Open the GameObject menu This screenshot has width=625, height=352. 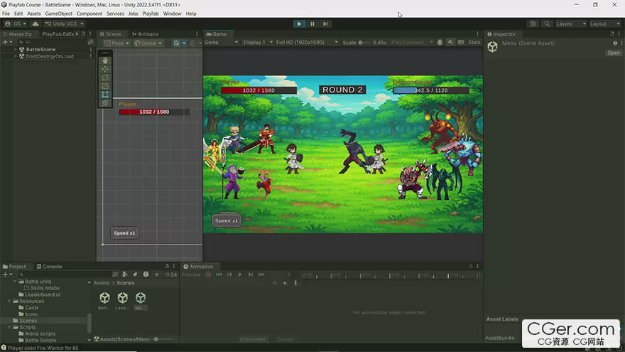tap(58, 14)
